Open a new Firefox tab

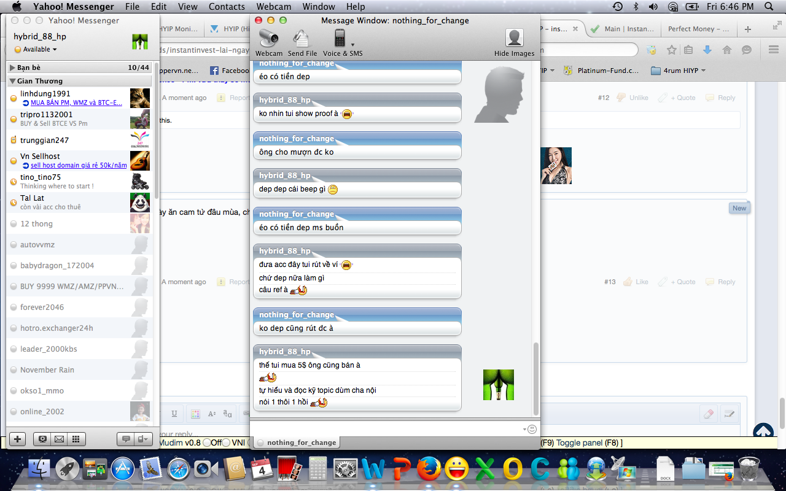(x=747, y=29)
